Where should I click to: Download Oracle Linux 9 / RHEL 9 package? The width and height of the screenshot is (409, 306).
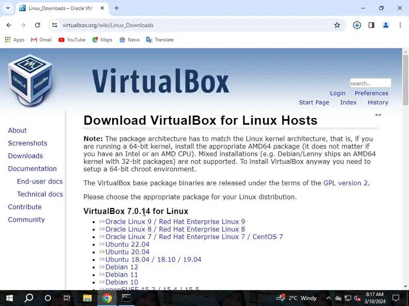click(x=175, y=222)
